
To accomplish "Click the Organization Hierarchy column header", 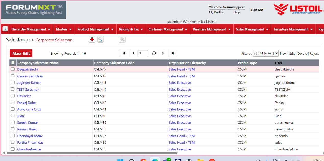I will pyautogui.click(x=202, y=63).
